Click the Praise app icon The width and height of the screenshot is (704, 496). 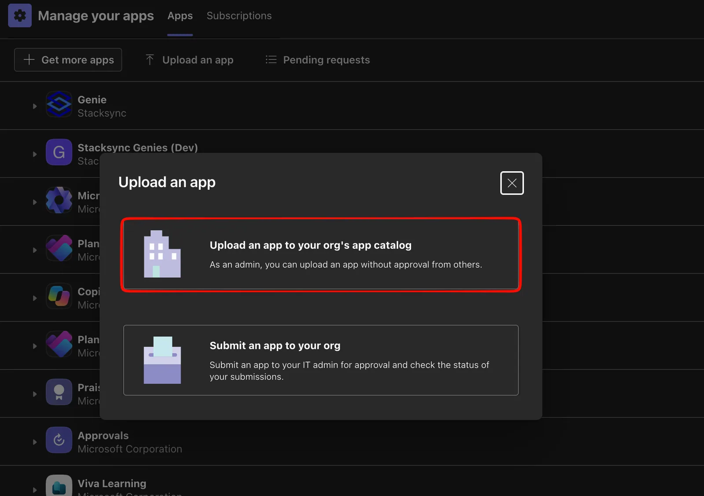pos(59,392)
